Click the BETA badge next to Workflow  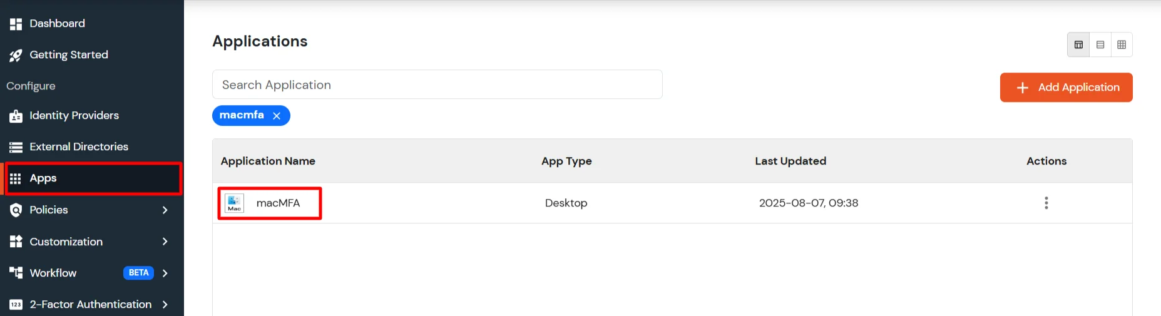coord(138,273)
